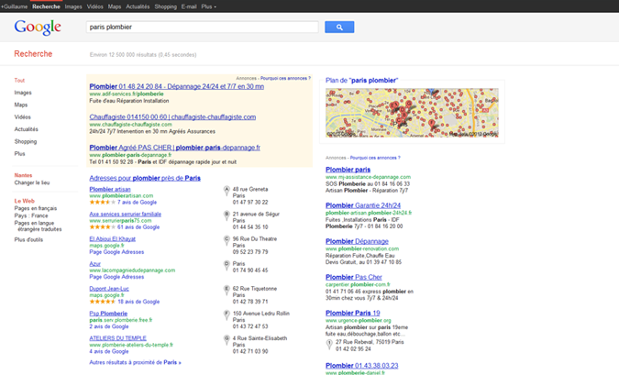Click the search field containing paris plombier

202,28
